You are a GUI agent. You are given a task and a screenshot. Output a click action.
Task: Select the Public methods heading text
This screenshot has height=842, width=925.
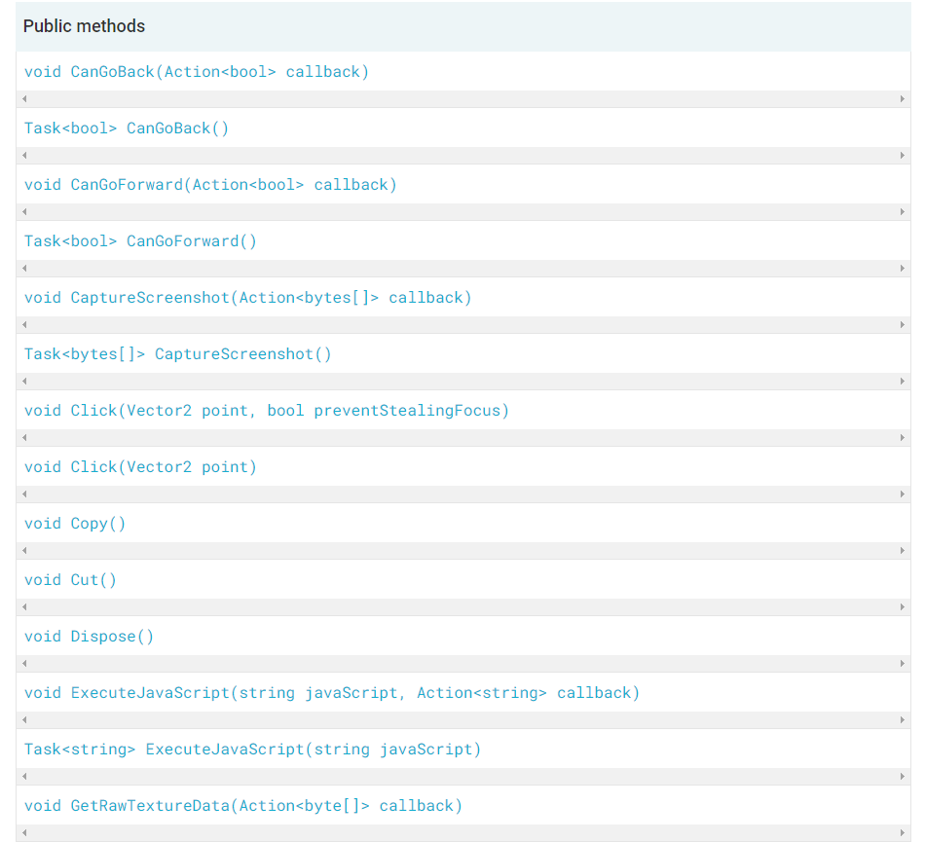(84, 26)
